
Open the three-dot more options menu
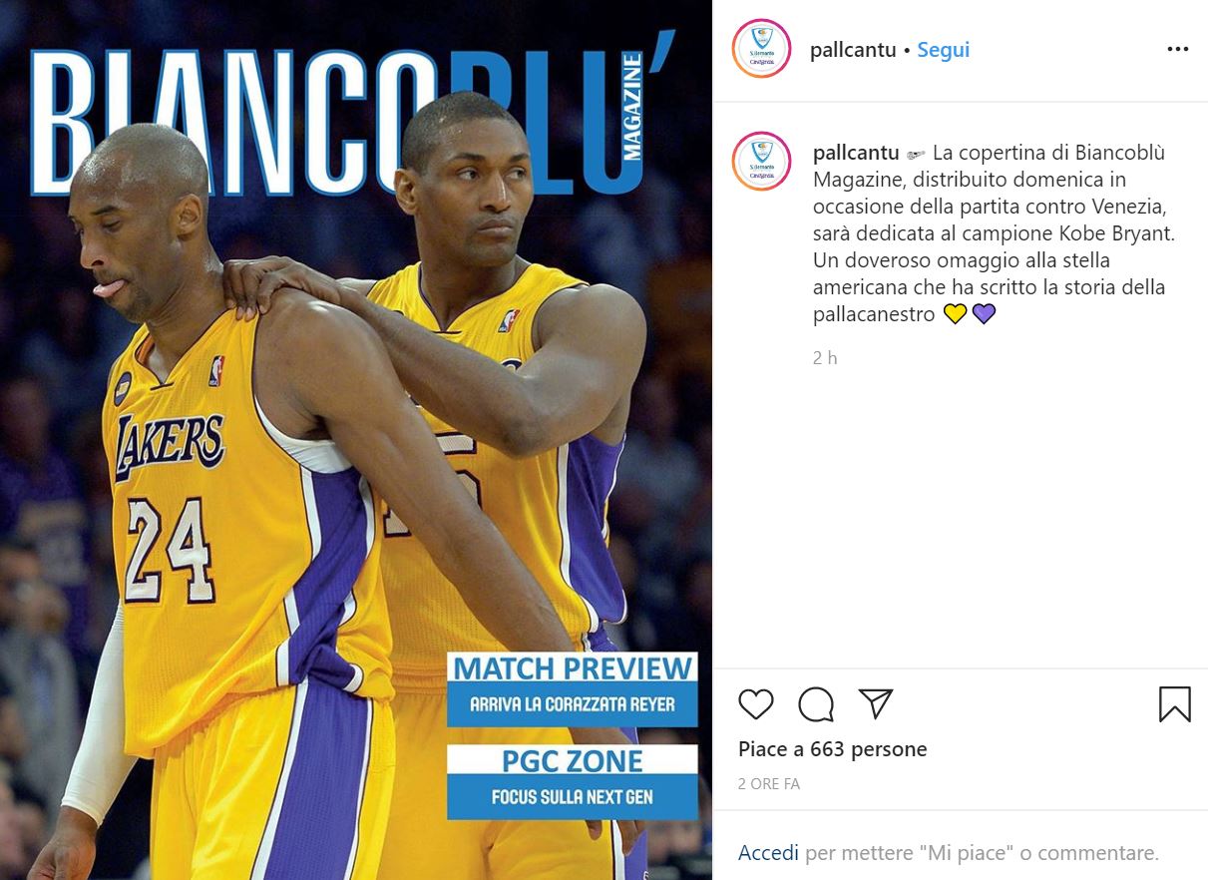(1178, 49)
